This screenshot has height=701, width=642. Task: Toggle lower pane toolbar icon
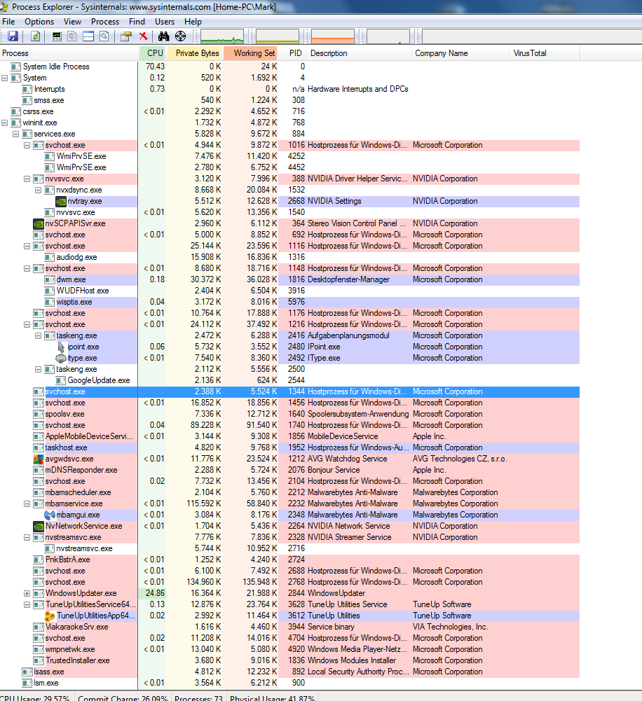(88, 36)
